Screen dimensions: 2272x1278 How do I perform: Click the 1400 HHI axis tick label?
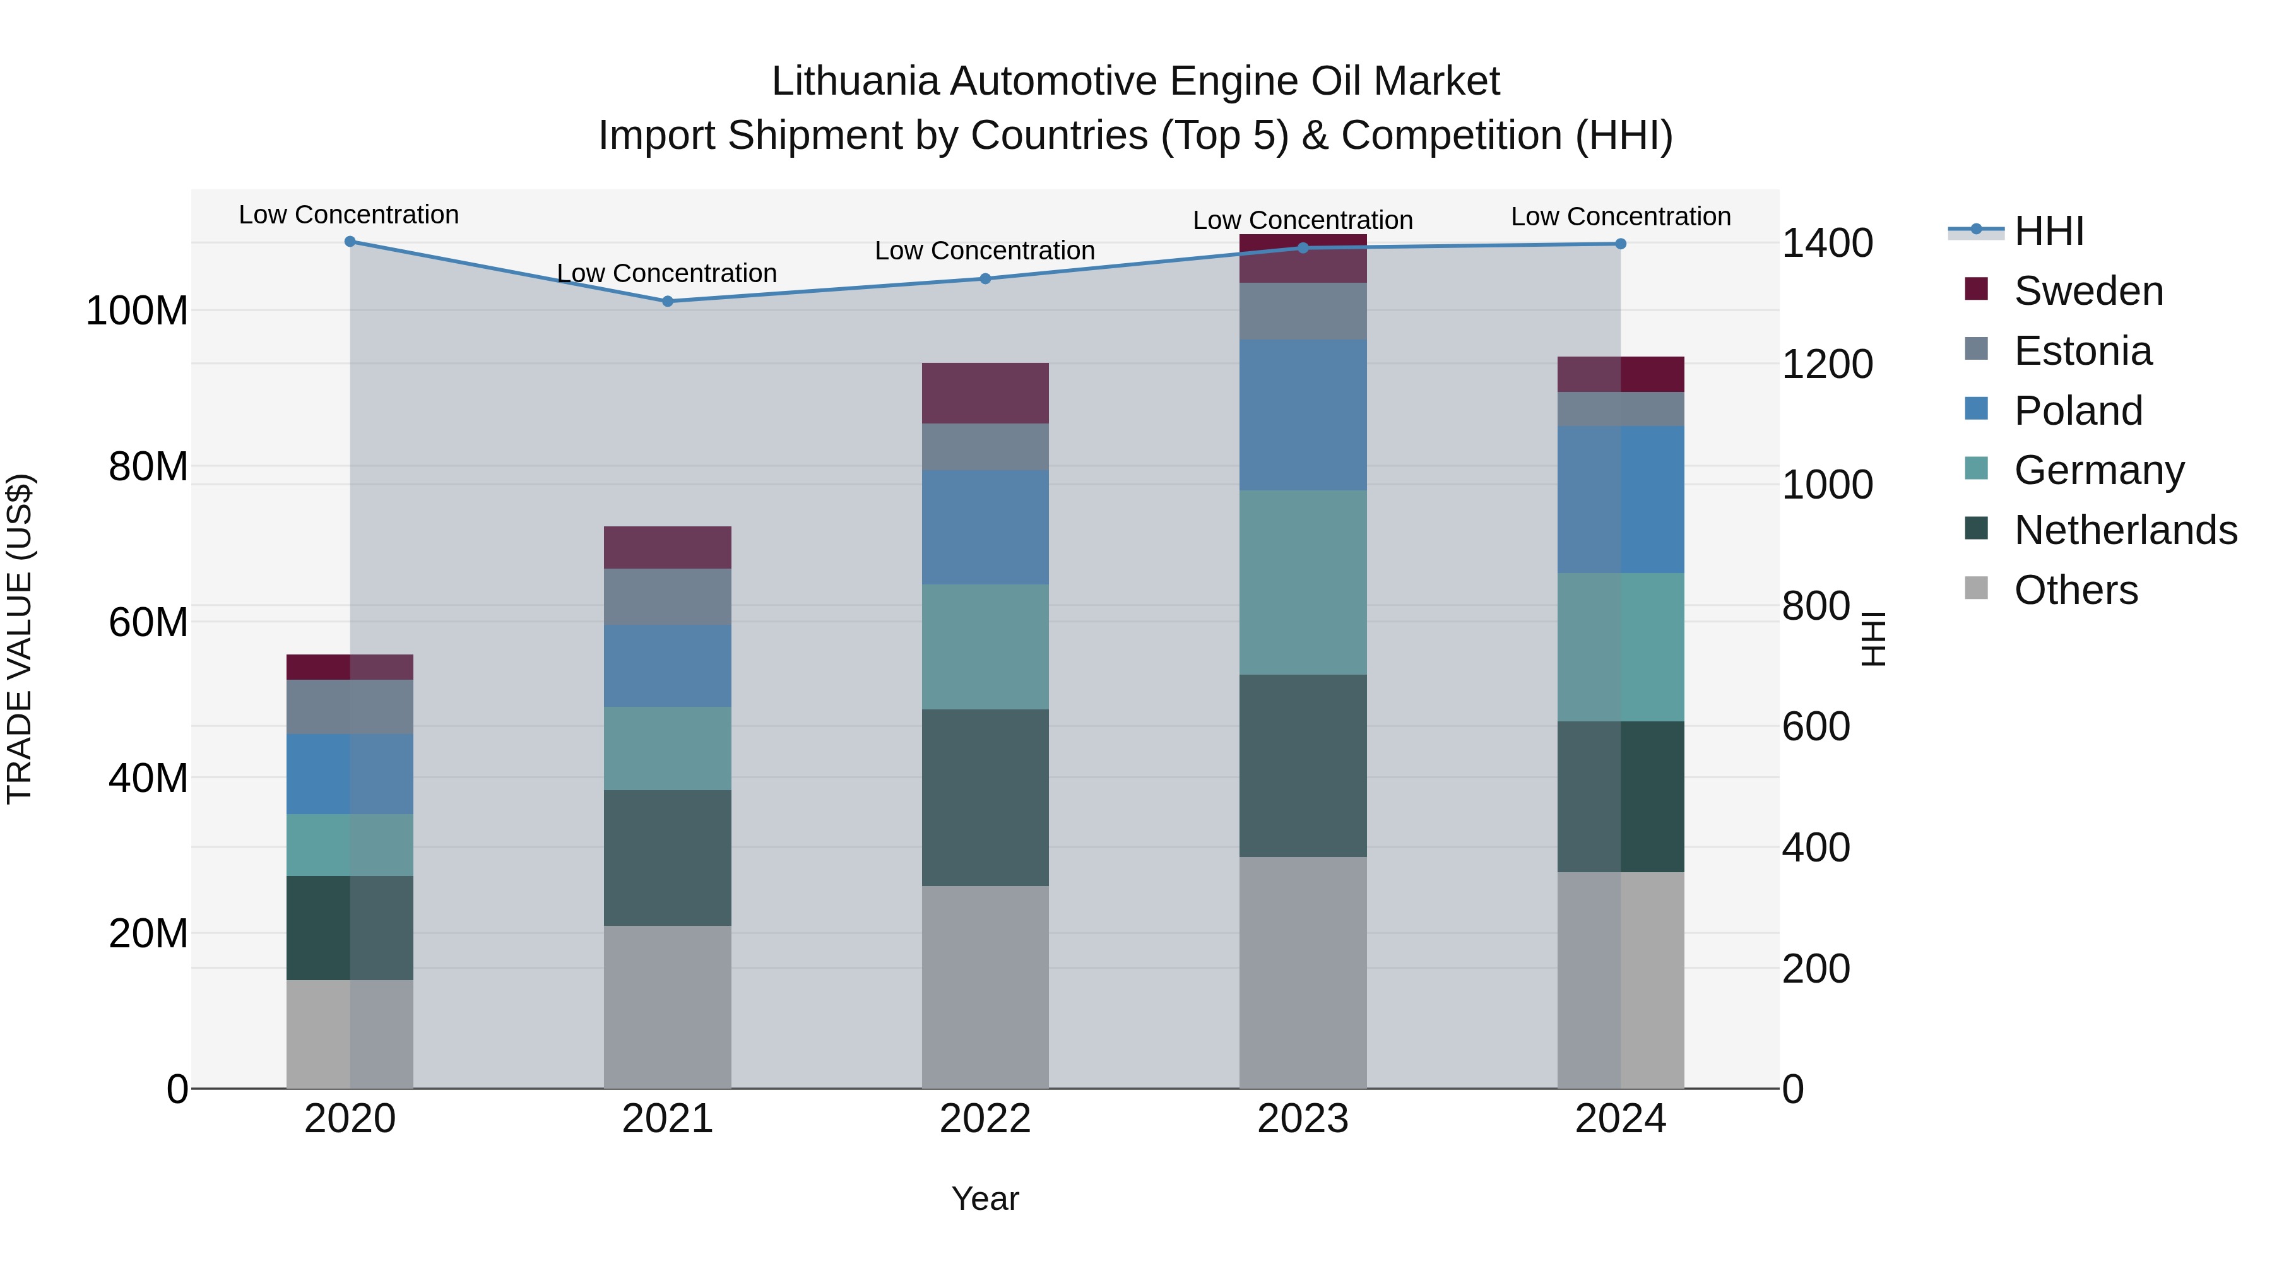tap(1828, 242)
